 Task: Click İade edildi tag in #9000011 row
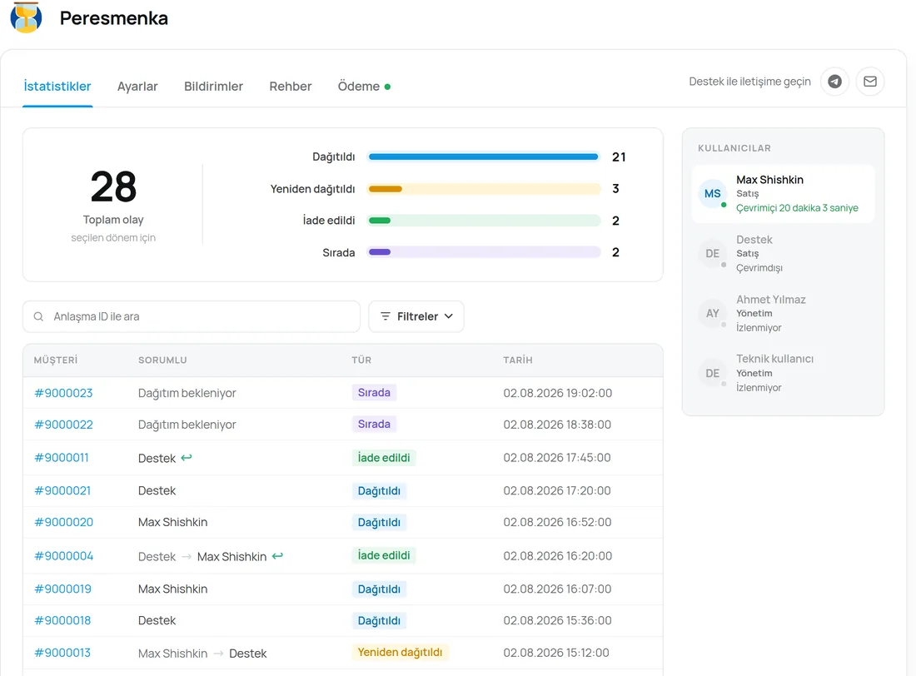pyautogui.click(x=384, y=458)
